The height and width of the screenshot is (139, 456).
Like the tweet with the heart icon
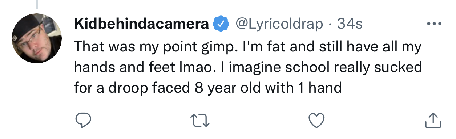click(x=316, y=120)
